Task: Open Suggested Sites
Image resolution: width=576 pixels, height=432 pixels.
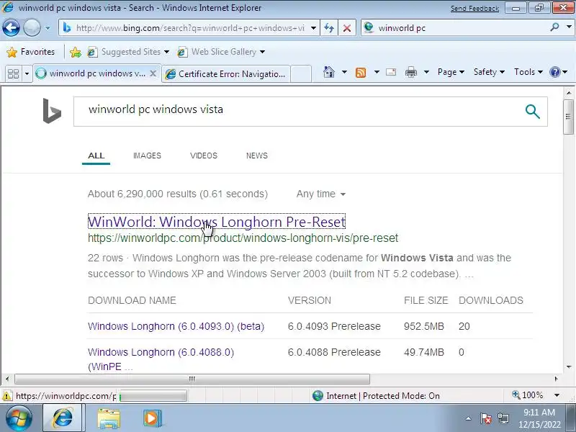Action: pyautogui.click(x=128, y=52)
